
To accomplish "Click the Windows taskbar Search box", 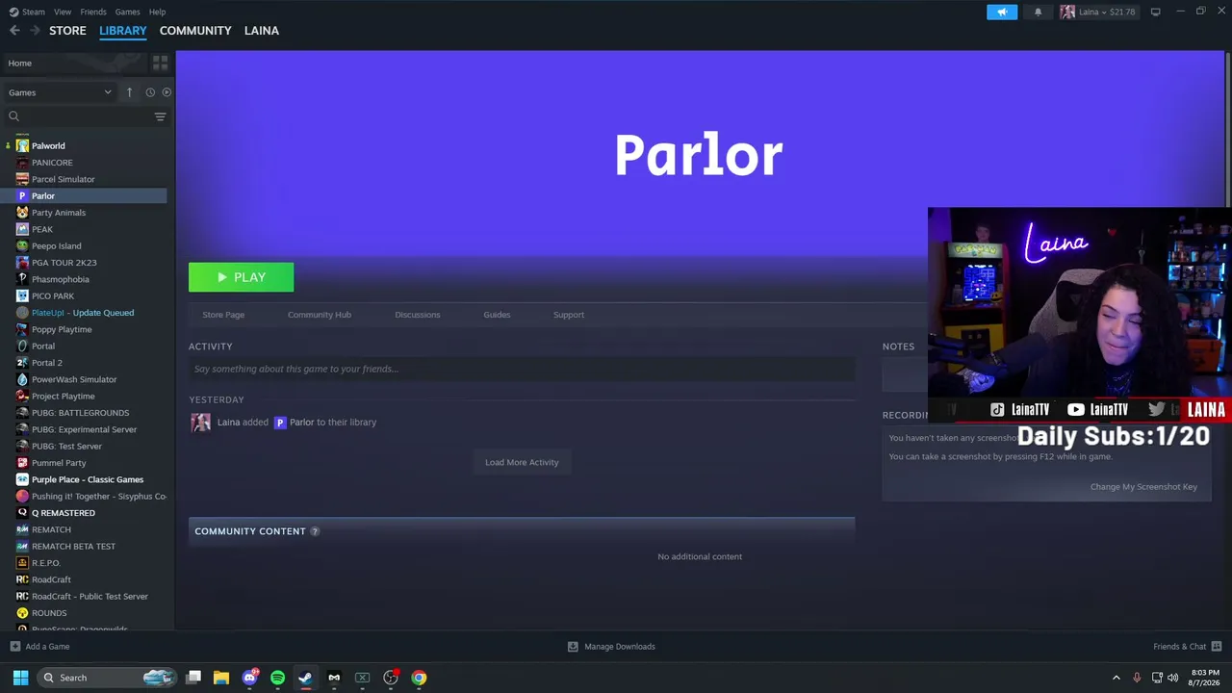I will point(107,678).
